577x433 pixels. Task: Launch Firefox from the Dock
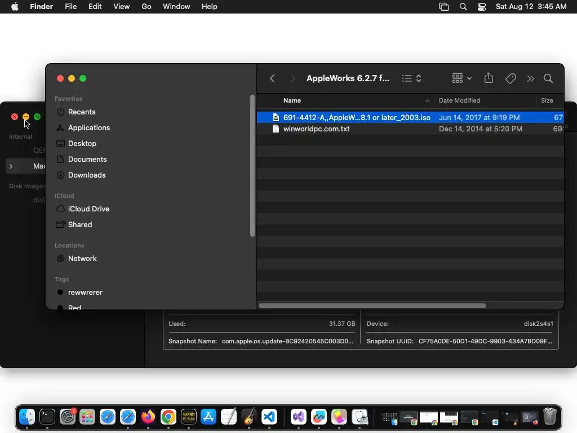pos(148,417)
